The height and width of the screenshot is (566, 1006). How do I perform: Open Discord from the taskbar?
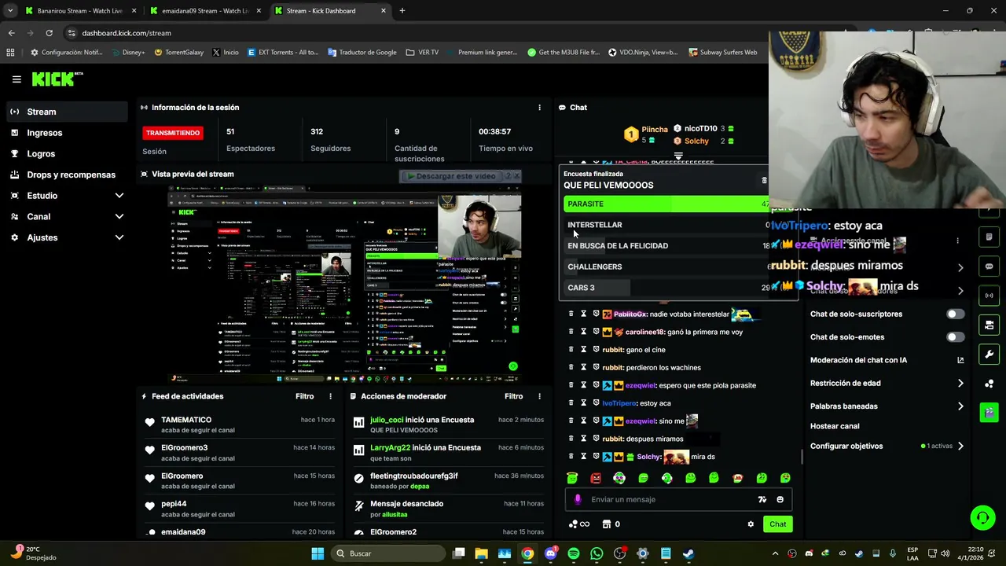[x=550, y=553]
